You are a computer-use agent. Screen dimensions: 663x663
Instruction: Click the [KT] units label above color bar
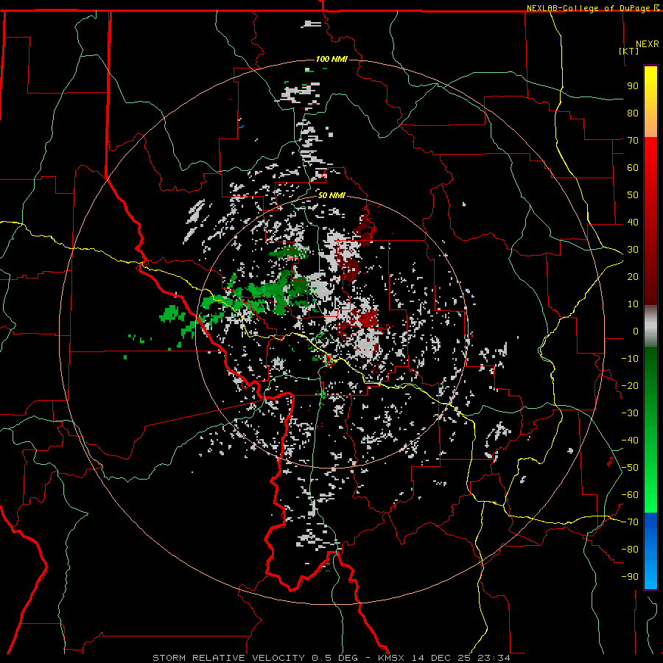(x=628, y=51)
